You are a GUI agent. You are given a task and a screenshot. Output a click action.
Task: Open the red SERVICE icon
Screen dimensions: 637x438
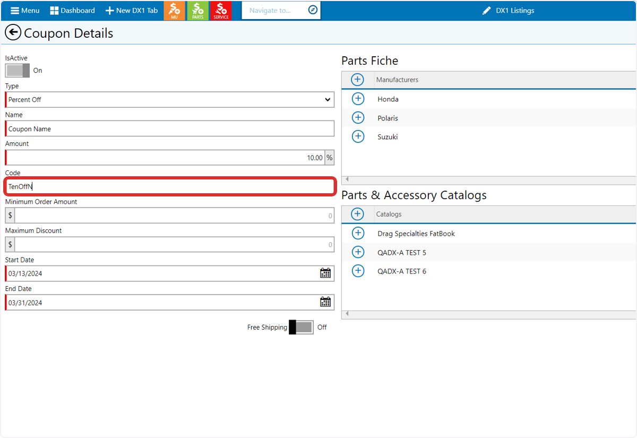(221, 11)
